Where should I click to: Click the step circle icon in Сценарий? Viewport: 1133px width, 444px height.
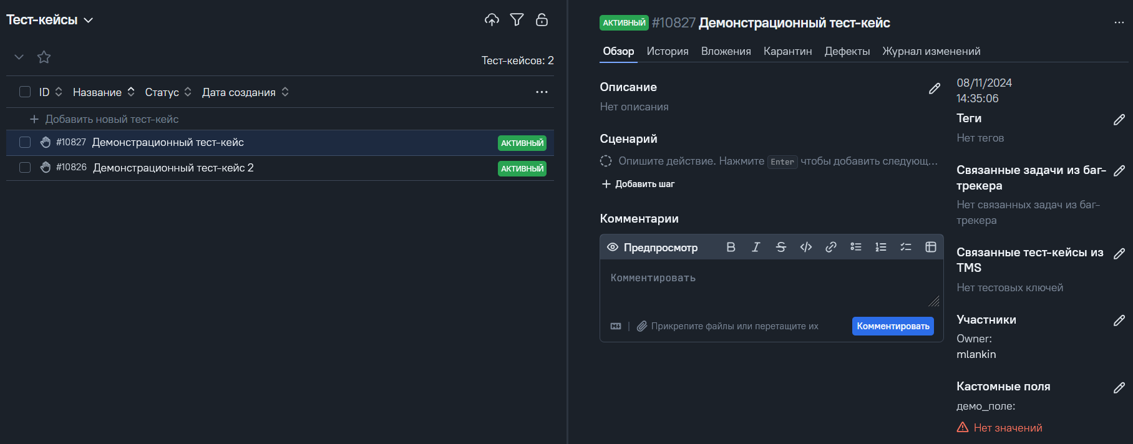tap(605, 161)
